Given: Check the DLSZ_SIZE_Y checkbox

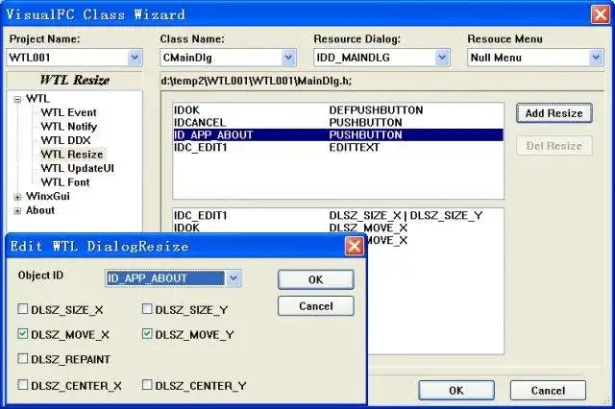Looking at the screenshot, I should point(147,309).
